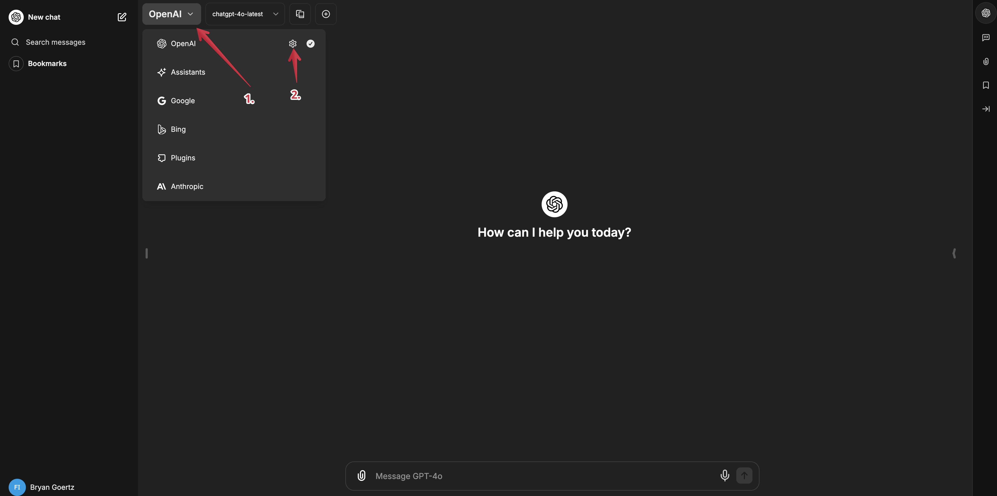Choose Google from the provider menu
Image resolution: width=997 pixels, height=496 pixels.
pyautogui.click(x=182, y=101)
